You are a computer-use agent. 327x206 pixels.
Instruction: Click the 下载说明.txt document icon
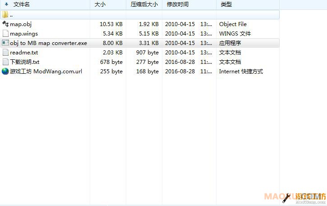(5, 62)
